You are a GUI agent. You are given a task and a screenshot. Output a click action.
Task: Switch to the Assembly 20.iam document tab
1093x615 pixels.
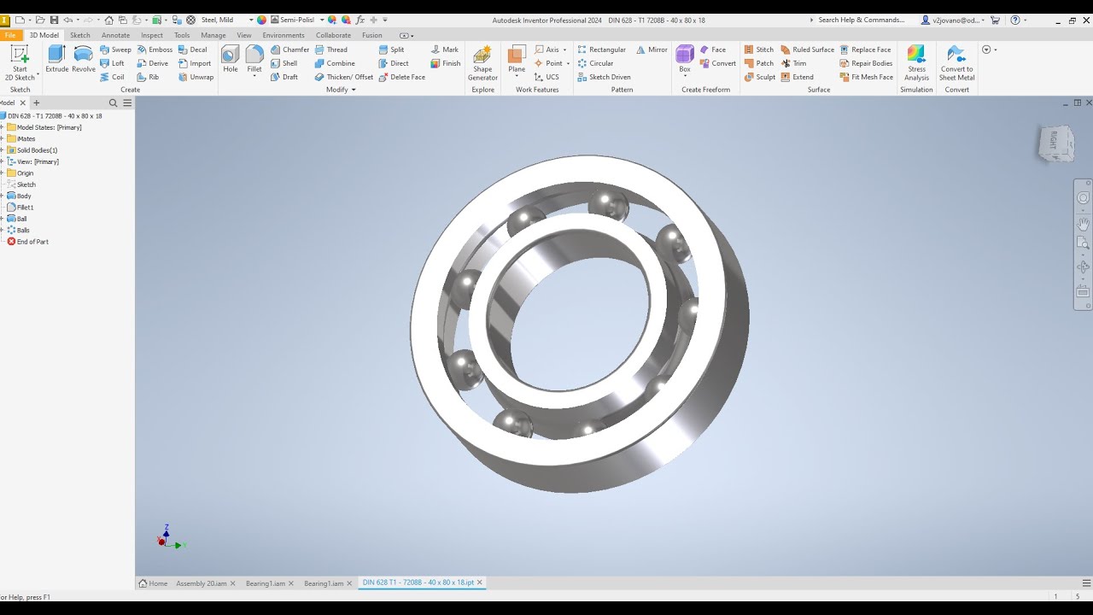[202, 583]
